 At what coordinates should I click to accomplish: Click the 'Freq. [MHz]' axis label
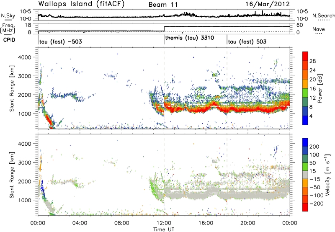[x=8, y=28]
